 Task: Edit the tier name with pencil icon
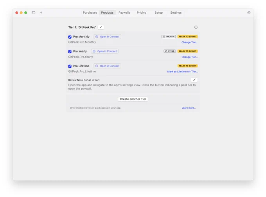pyautogui.click(x=101, y=27)
